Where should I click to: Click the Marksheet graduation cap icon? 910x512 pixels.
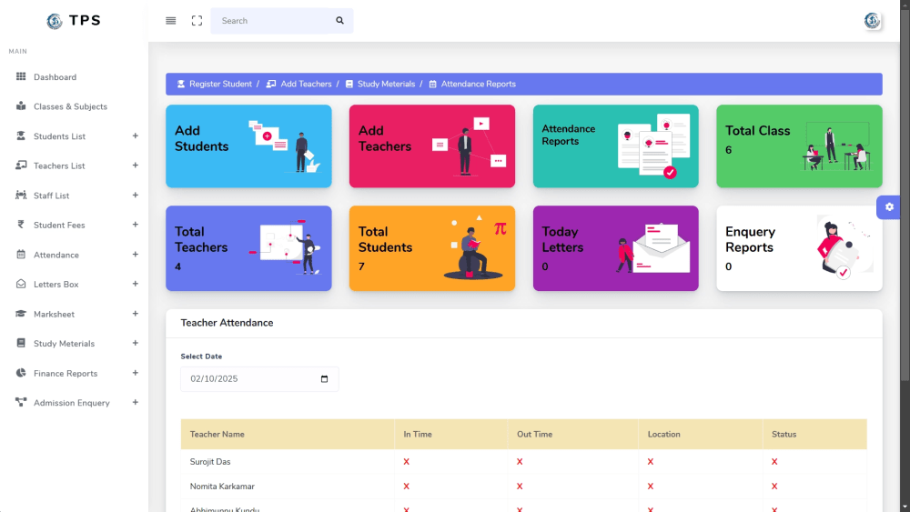(21, 313)
